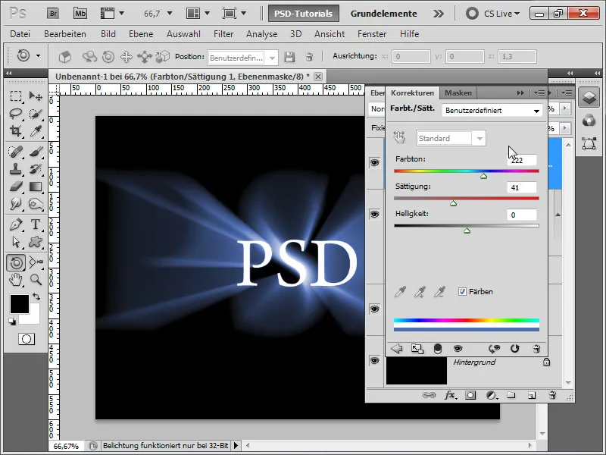Delete adjustment layer trash icon in Korrekturen
This screenshot has width=606, height=455.
[x=536, y=349]
